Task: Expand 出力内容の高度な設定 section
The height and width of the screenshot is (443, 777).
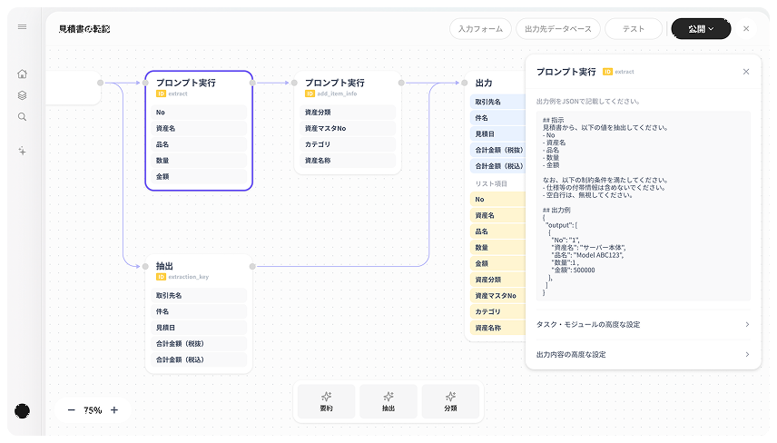Action: click(x=643, y=354)
